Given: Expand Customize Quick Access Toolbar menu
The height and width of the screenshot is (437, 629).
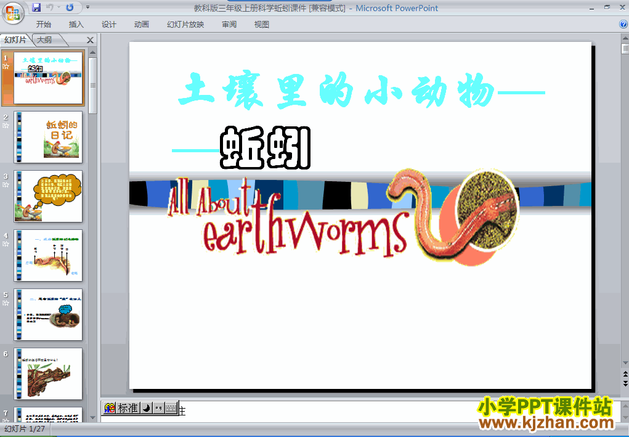Looking at the screenshot, I should point(88,7).
